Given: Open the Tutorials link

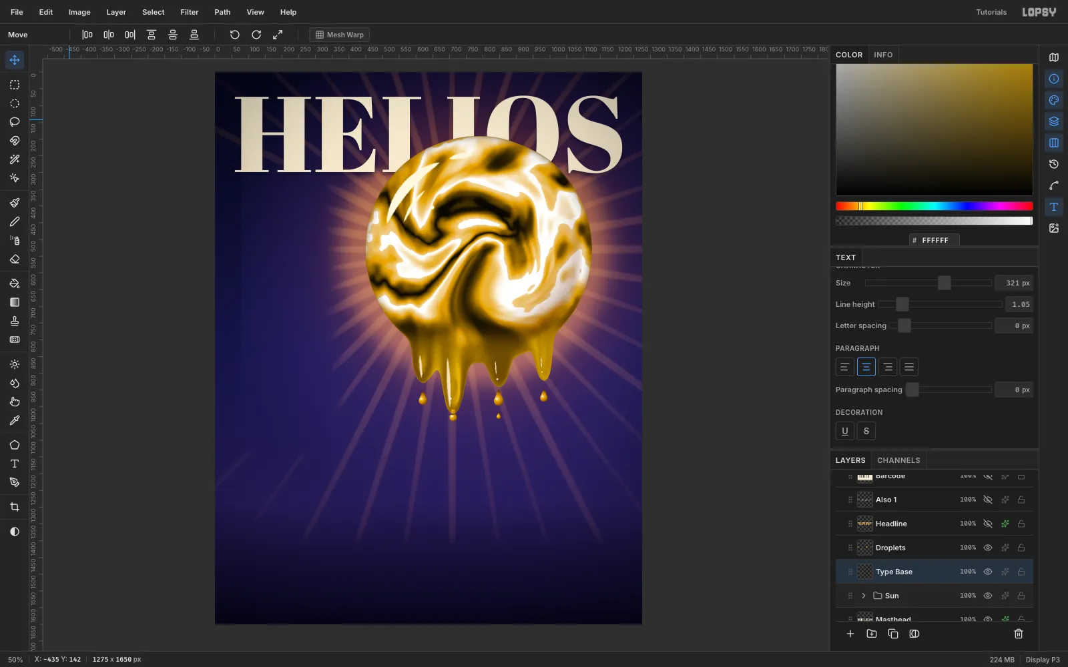Looking at the screenshot, I should [x=991, y=12].
